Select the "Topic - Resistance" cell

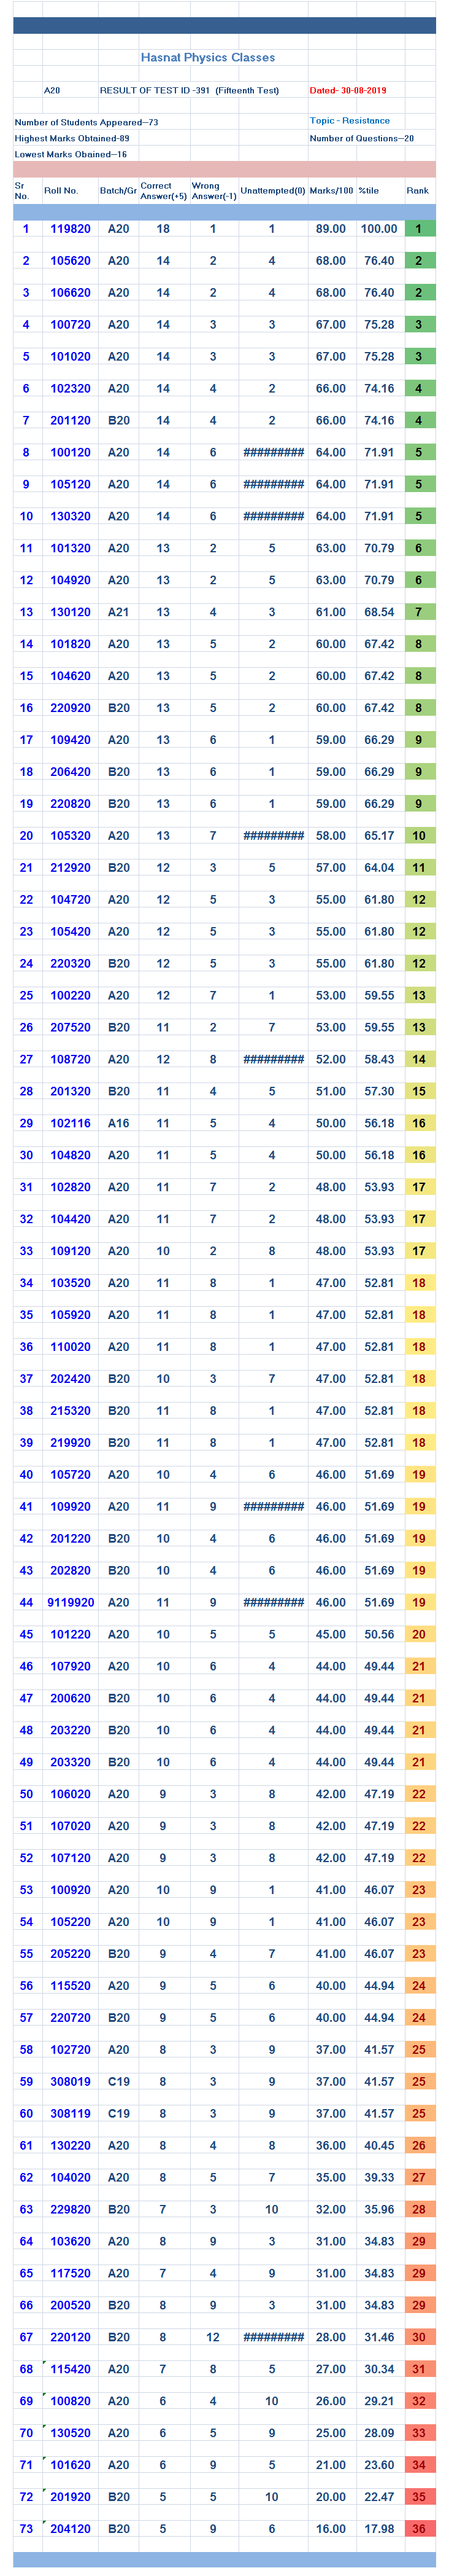[349, 121]
